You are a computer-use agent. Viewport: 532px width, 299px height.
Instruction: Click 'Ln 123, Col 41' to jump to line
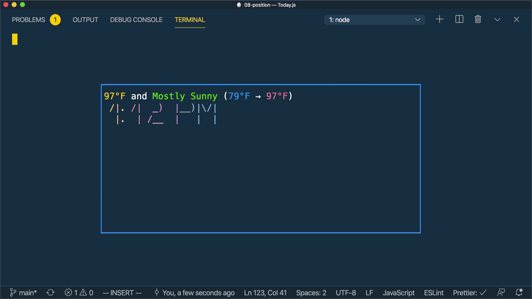click(265, 293)
